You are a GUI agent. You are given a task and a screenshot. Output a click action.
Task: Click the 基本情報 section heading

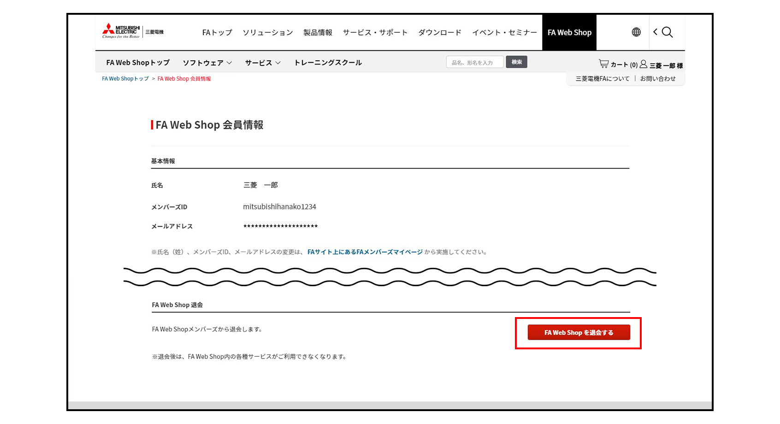coord(163,161)
